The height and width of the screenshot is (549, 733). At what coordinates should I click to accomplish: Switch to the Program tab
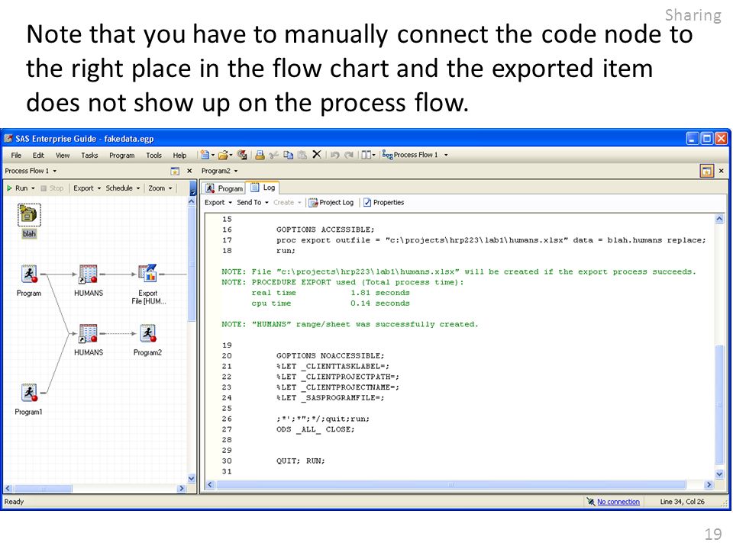click(x=224, y=188)
